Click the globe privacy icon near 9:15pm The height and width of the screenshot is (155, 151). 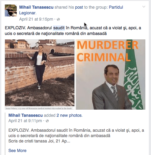click(58, 19)
